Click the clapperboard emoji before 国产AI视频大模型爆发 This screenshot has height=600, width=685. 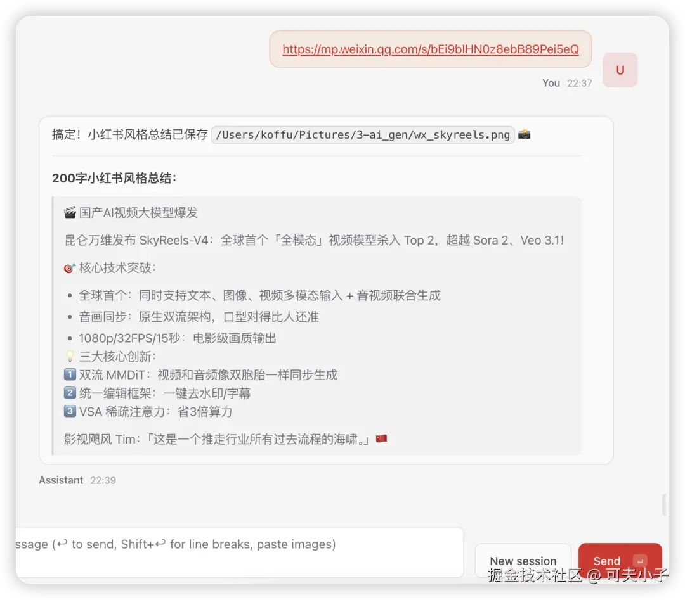coord(70,212)
